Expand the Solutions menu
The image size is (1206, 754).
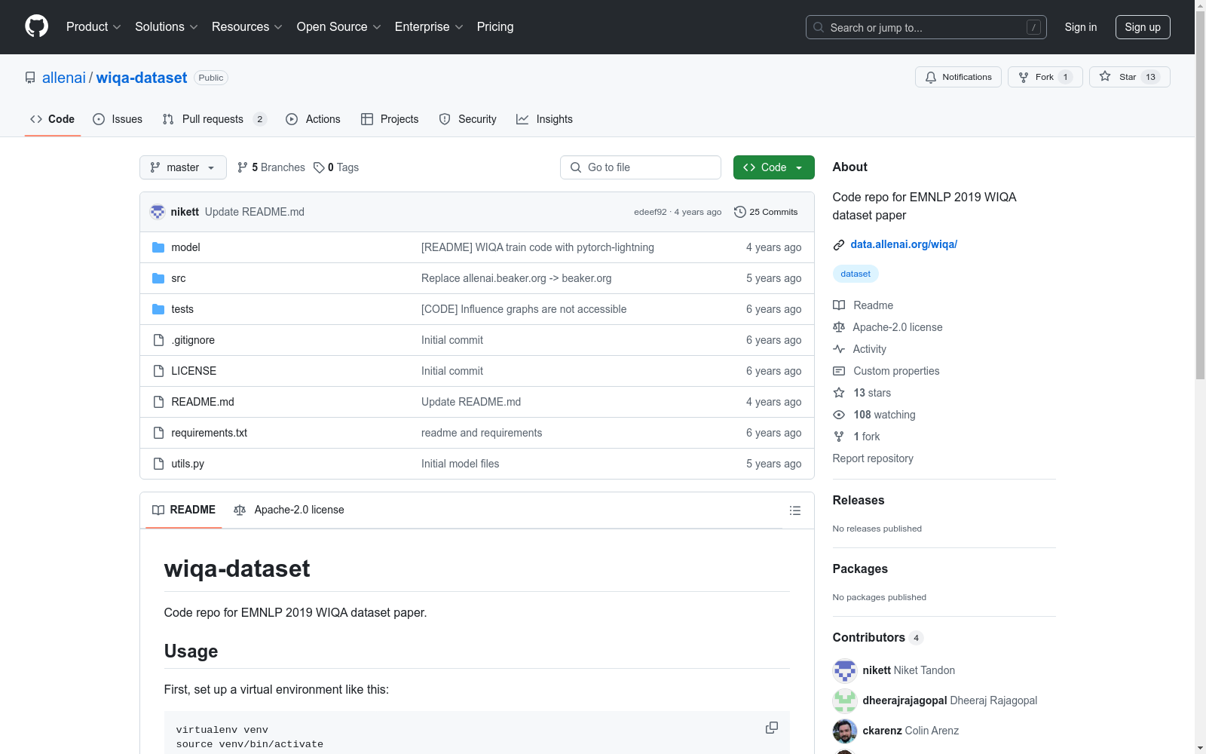166,27
